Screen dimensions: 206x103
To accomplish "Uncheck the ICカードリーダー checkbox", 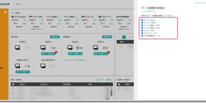I will coord(142,33).
